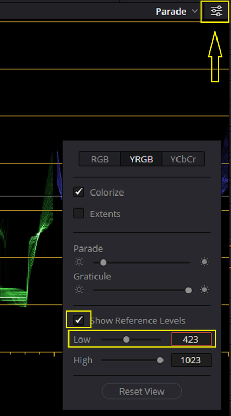Uncheck Show Reference Levels
Viewport: 231px width, 416px height.
[x=78, y=320]
